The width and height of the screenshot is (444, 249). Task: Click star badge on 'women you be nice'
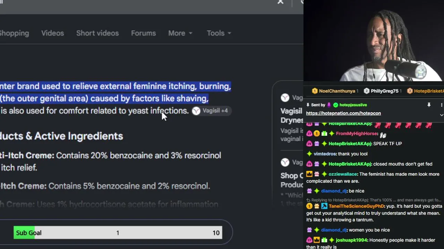317,230
